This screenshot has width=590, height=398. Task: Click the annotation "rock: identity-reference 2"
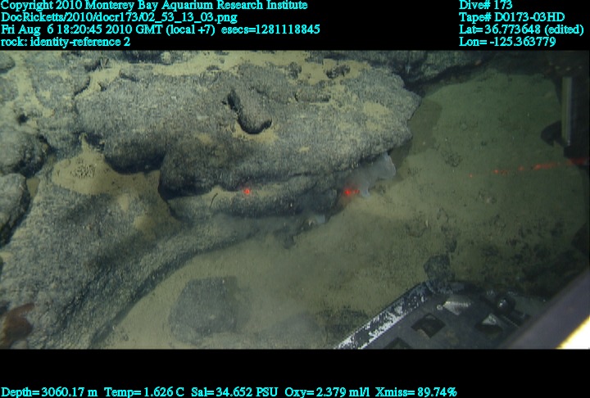(66, 42)
